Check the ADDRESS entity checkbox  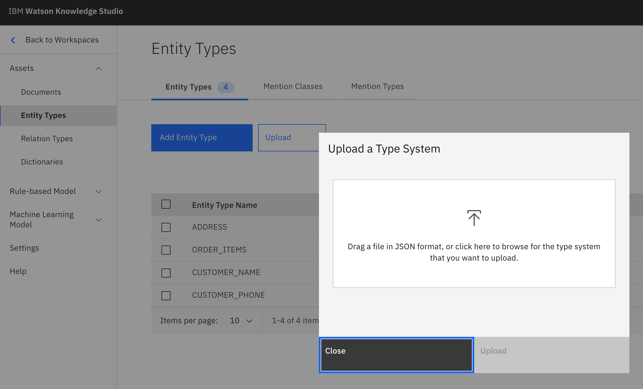tap(166, 227)
